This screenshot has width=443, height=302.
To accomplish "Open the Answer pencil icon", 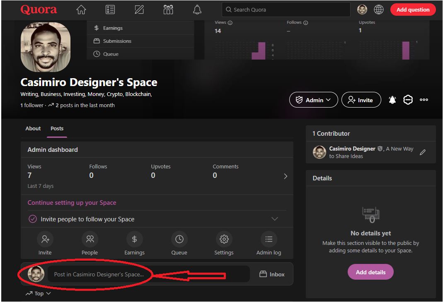I will (x=139, y=10).
